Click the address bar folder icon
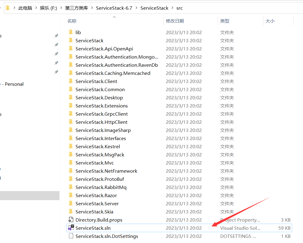Screen dimensions: 303x243 [x=8, y=8]
